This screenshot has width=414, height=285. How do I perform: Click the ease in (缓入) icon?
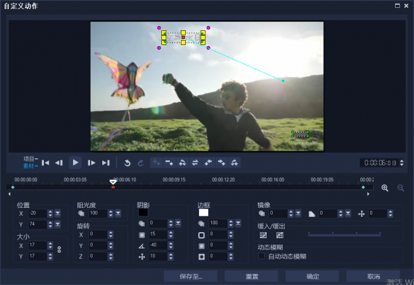[x=264, y=235]
